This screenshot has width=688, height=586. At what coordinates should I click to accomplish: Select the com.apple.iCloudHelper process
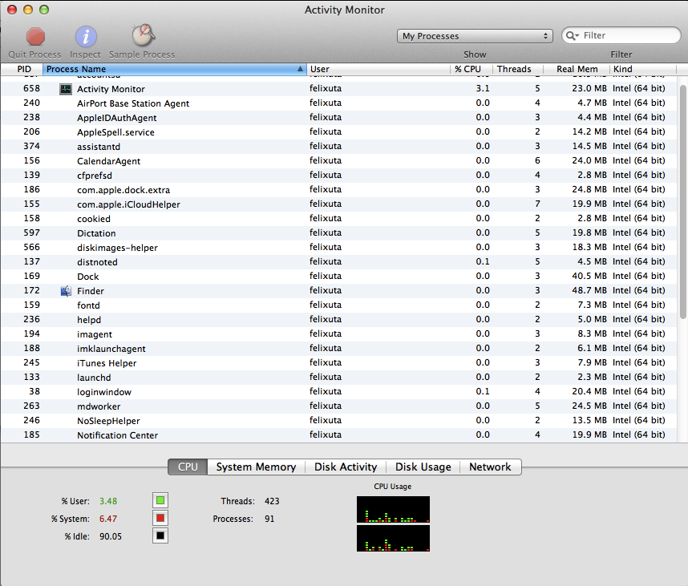(x=338, y=204)
